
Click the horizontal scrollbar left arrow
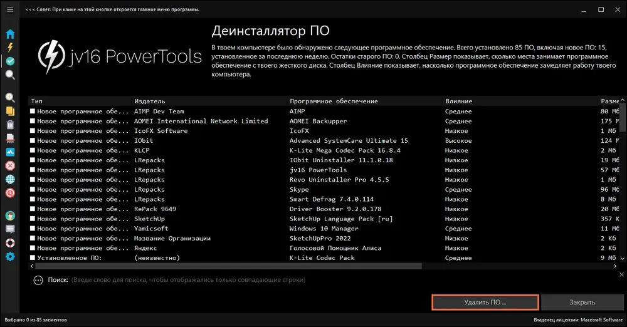[x=31, y=266]
